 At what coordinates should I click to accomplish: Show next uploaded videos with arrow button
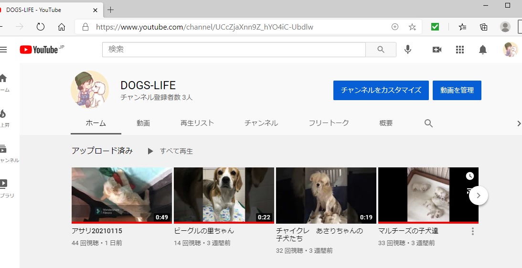tap(479, 195)
